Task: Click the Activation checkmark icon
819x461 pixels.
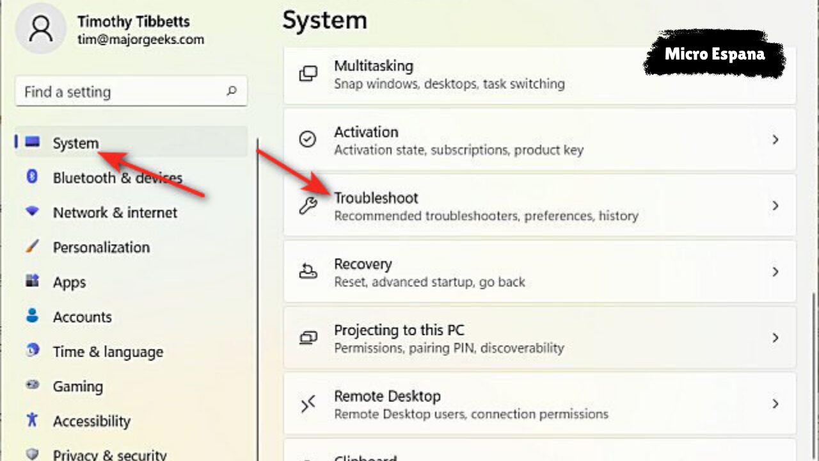Action: pyautogui.click(x=308, y=140)
